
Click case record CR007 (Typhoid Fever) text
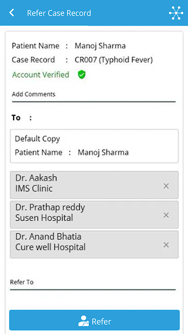pyautogui.click(x=114, y=60)
